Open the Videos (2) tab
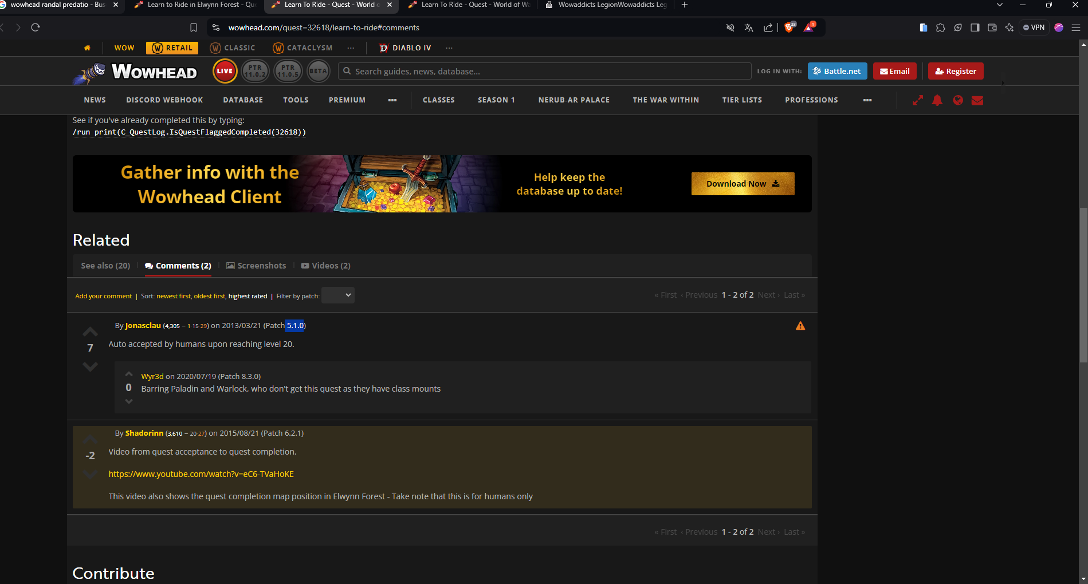This screenshot has height=584, width=1088. (326, 266)
